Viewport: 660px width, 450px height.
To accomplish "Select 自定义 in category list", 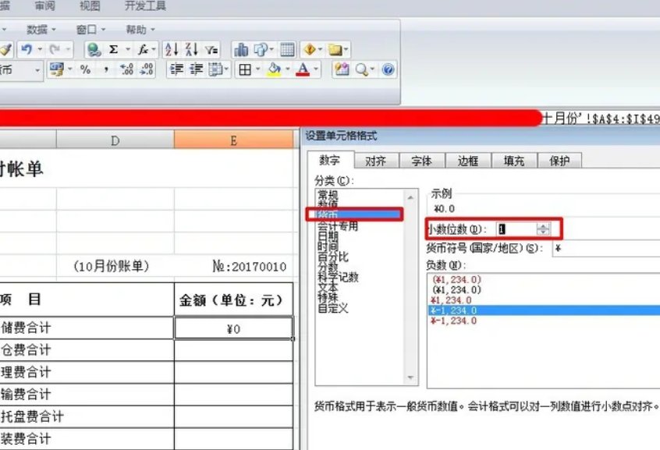I will tap(333, 308).
